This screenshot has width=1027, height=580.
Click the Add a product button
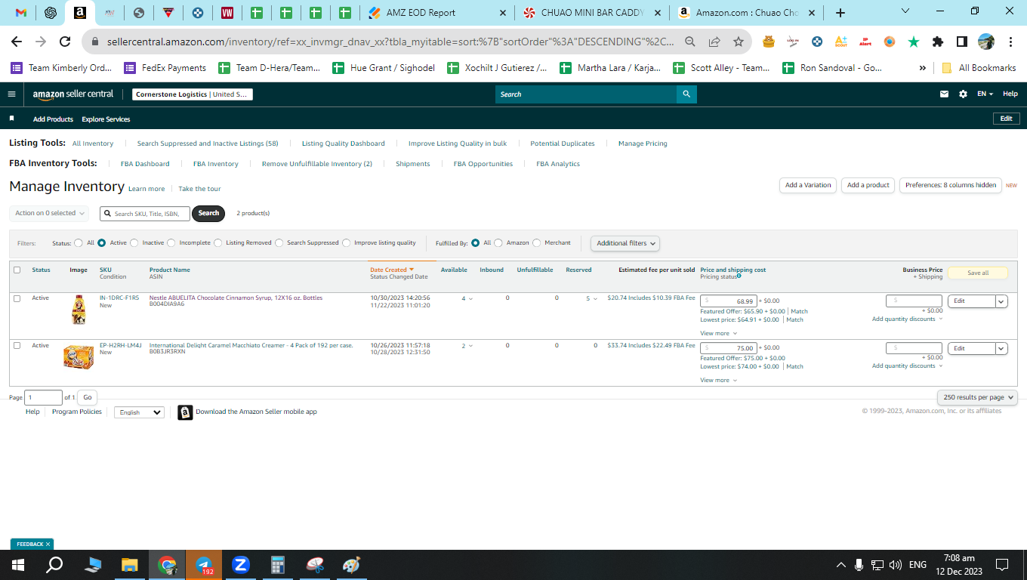pos(868,185)
